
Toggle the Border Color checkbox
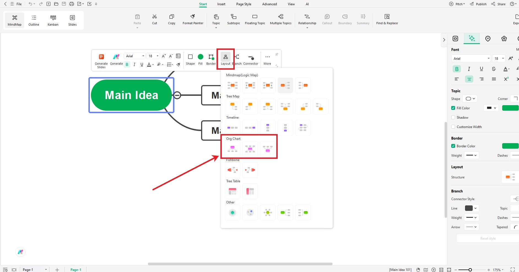click(x=453, y=146)
